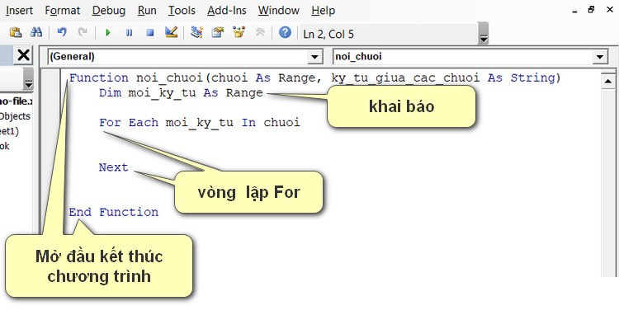619x329 pixels.
Task: Open the Window menu
Action: [279, 10]
